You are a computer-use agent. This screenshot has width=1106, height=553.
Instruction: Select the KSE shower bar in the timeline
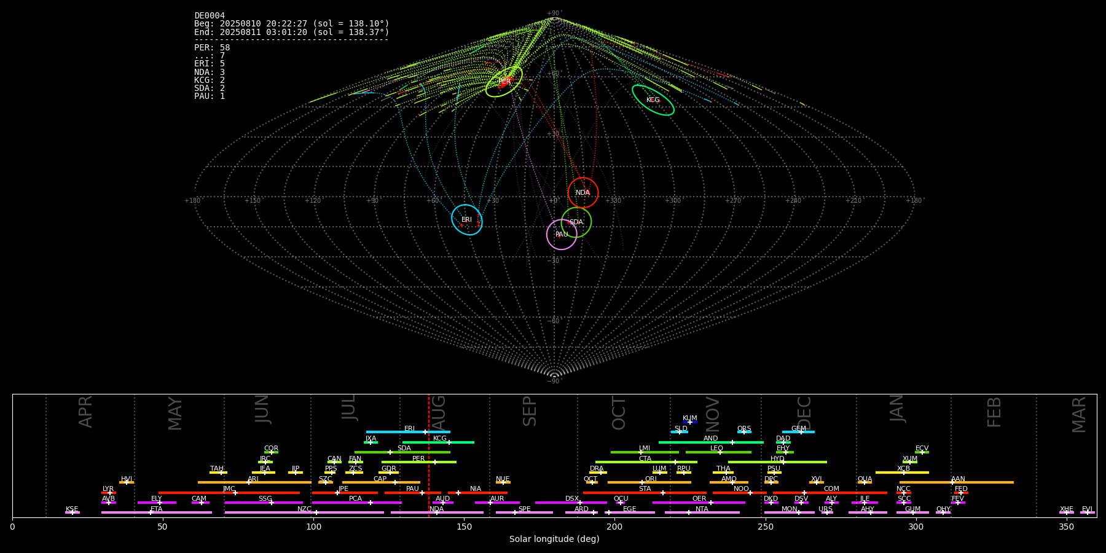pos(73,512)
